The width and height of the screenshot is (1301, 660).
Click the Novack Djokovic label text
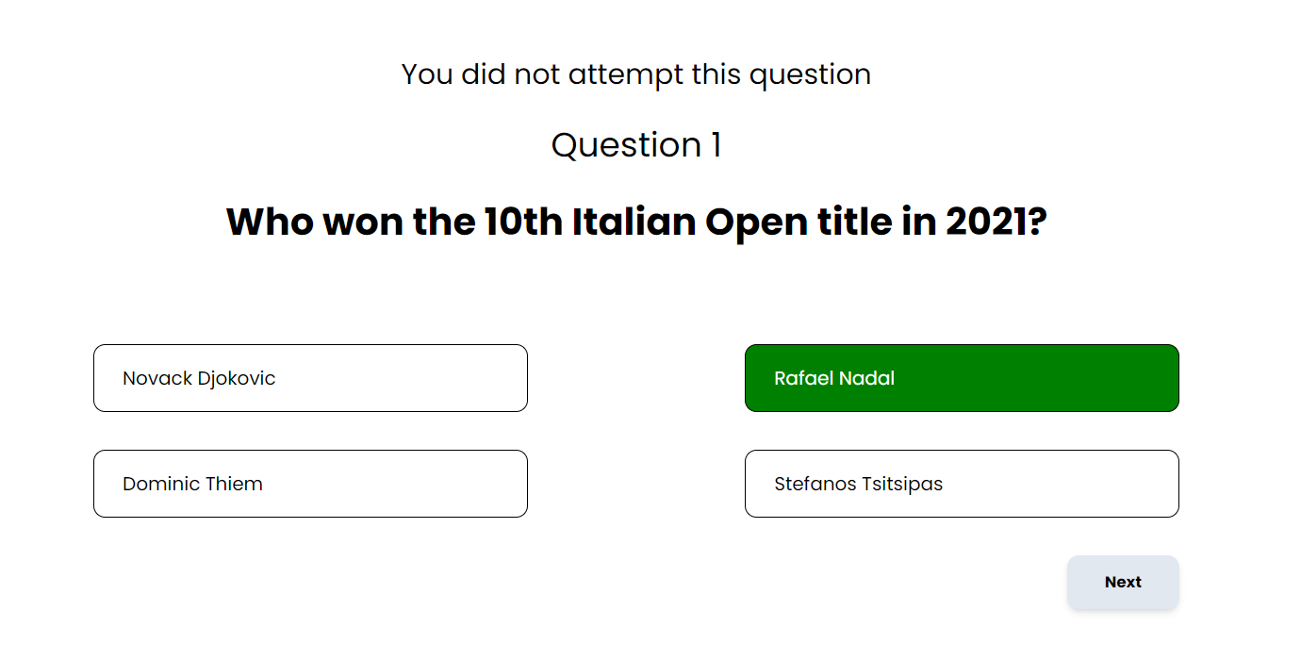tap(198, 378)
